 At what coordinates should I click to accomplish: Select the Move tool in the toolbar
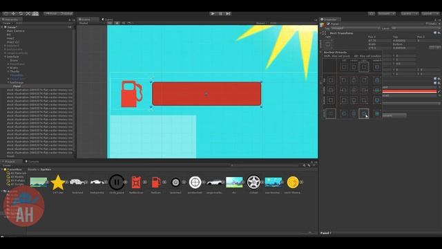coord(13,14)
